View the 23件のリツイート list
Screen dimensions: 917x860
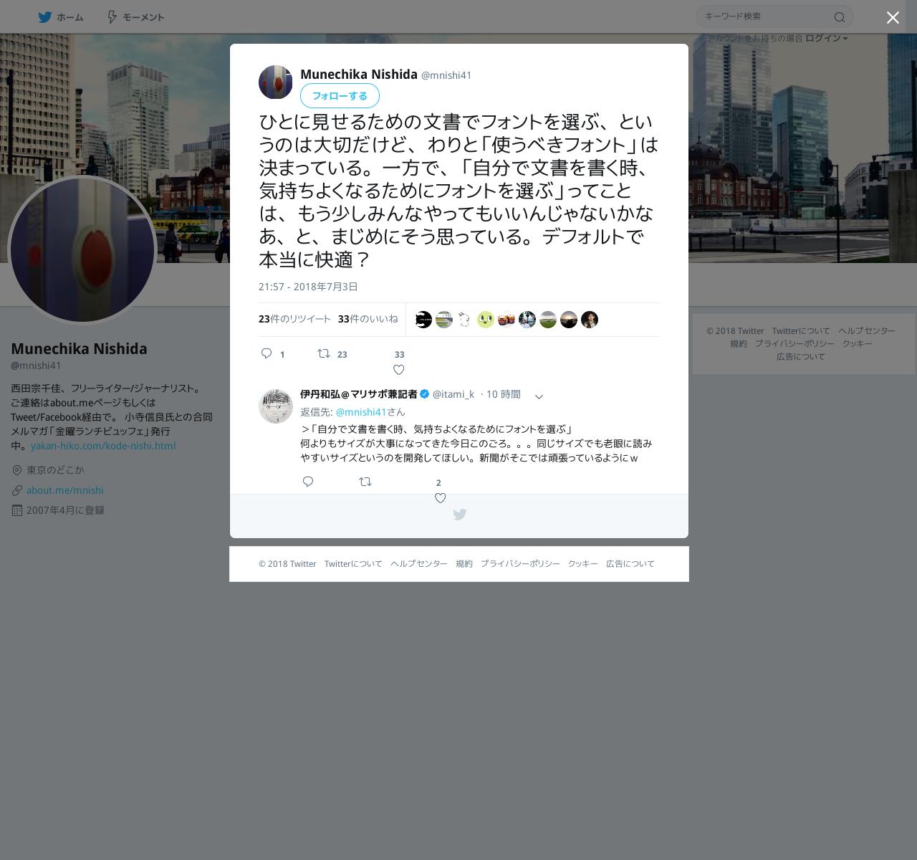coord(294,319)
